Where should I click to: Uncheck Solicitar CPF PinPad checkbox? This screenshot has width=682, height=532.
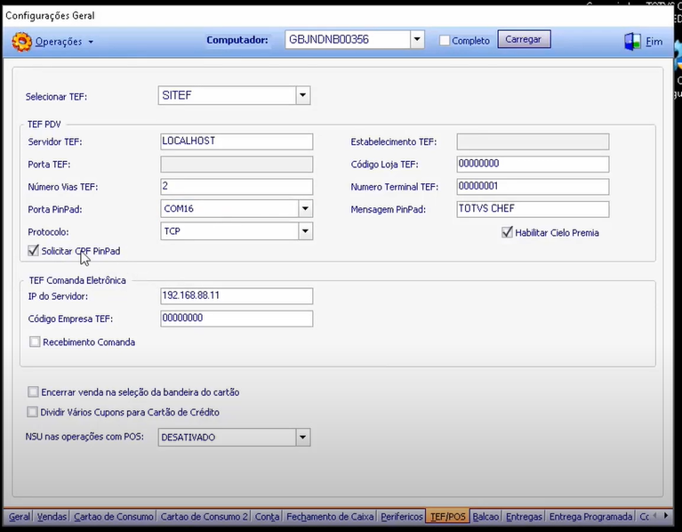click(33, 251)
